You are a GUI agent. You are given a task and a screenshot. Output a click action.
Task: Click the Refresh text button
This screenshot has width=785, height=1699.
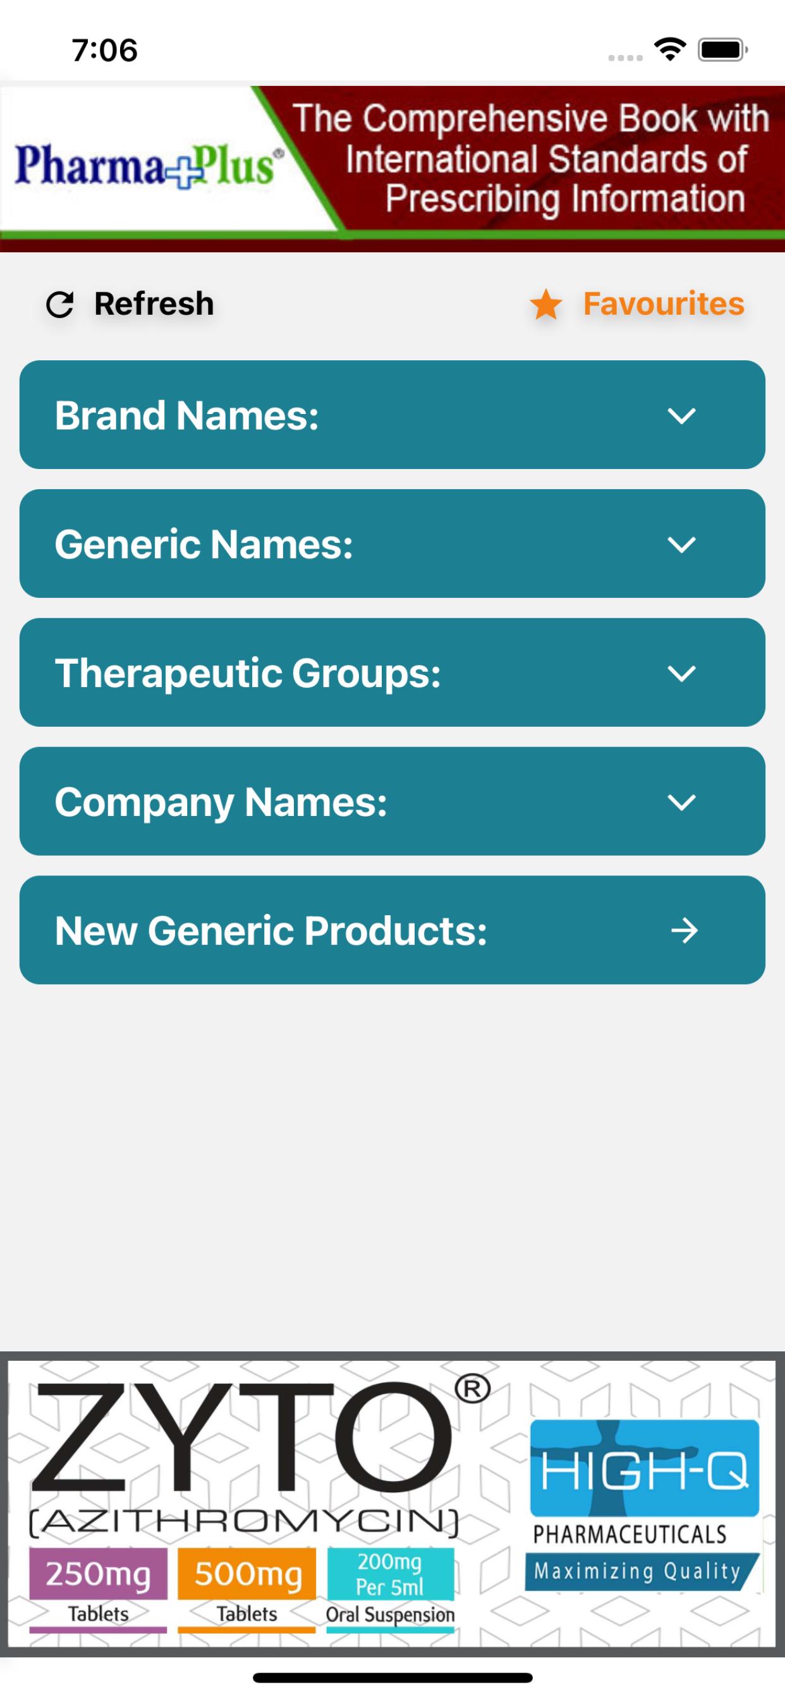[x=154, y=304]
